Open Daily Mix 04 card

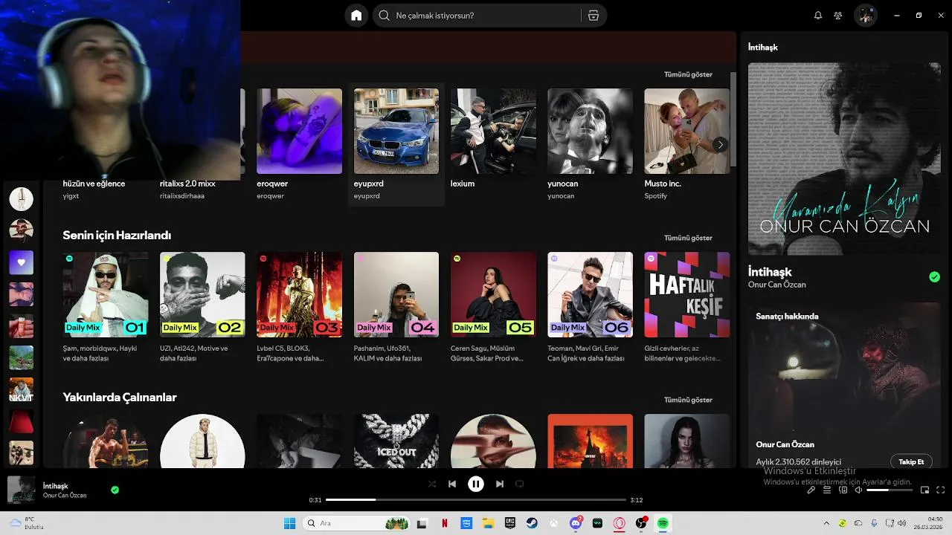396,308
